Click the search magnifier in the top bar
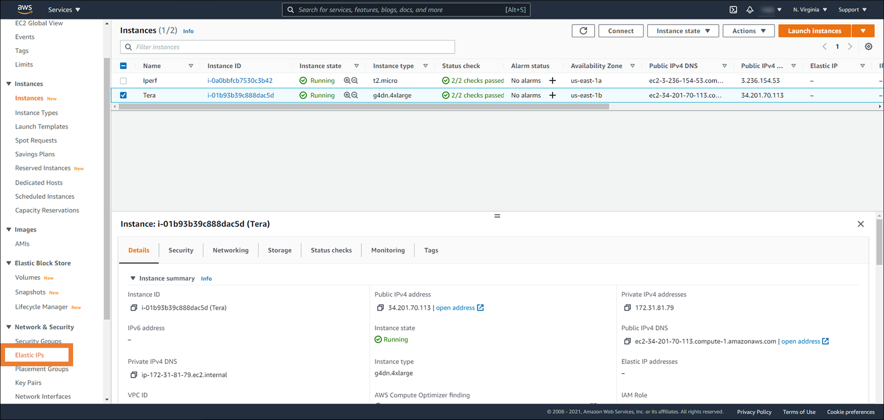Screen dimensions: 884x420 point(291,10)
